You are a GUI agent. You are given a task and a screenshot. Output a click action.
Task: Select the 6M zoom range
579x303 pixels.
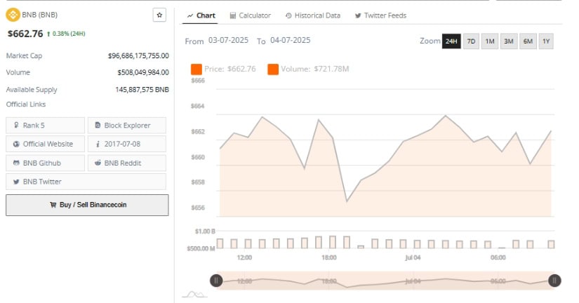click(x=528, y=41)
